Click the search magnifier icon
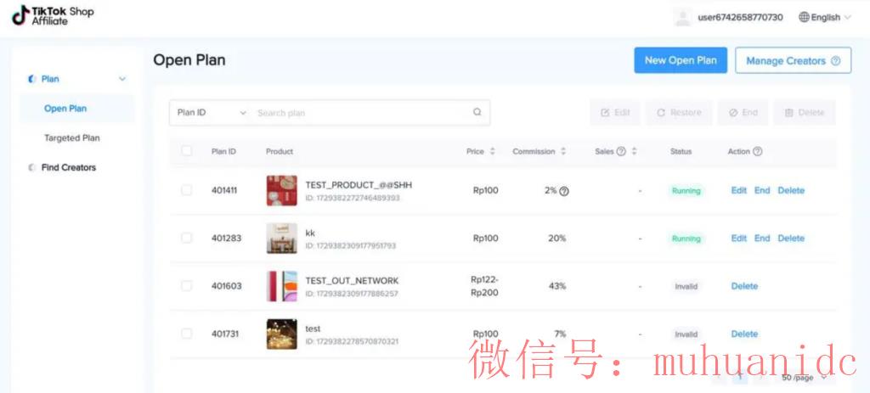Viewport: 870px width, 393px height. pyautogui.click(x=477, y=113)
